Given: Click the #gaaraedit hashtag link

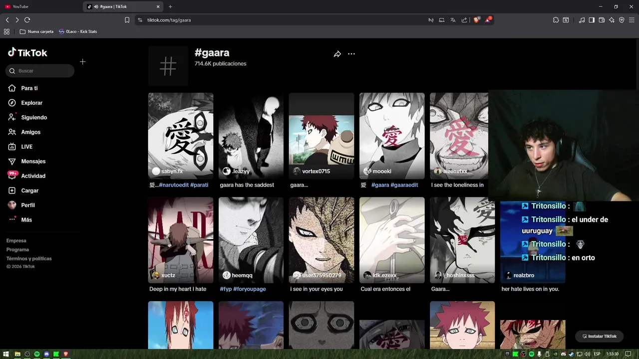Looking at the screenshot, I should [x=404, y=185].
